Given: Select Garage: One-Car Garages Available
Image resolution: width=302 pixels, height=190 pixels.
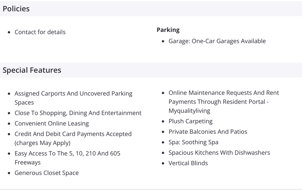Looking at the screenshot, I should point(217,41).
